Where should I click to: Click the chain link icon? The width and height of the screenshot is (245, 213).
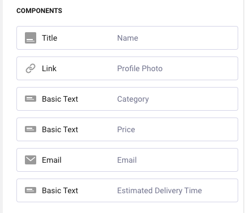pos(31,68)
